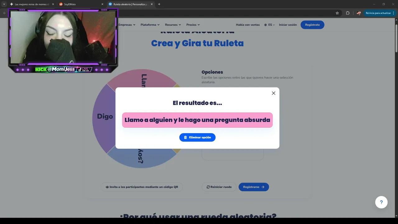
Task: Click the options text box behind the popup
Action: click(233, 154)
